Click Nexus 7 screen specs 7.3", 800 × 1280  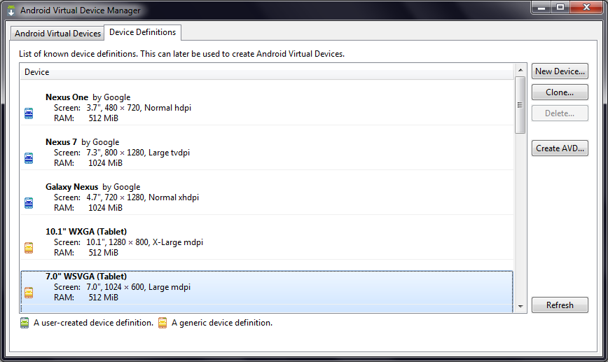tap(116, 153)
